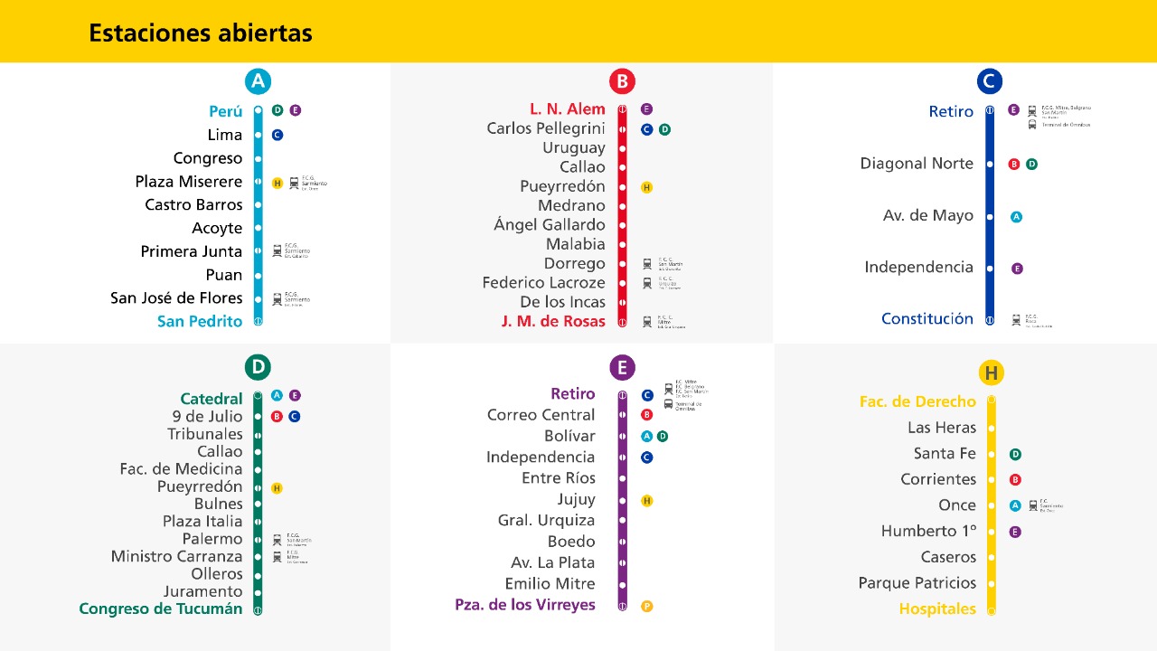Click the train icon beside Constitución

(1017, 320)
